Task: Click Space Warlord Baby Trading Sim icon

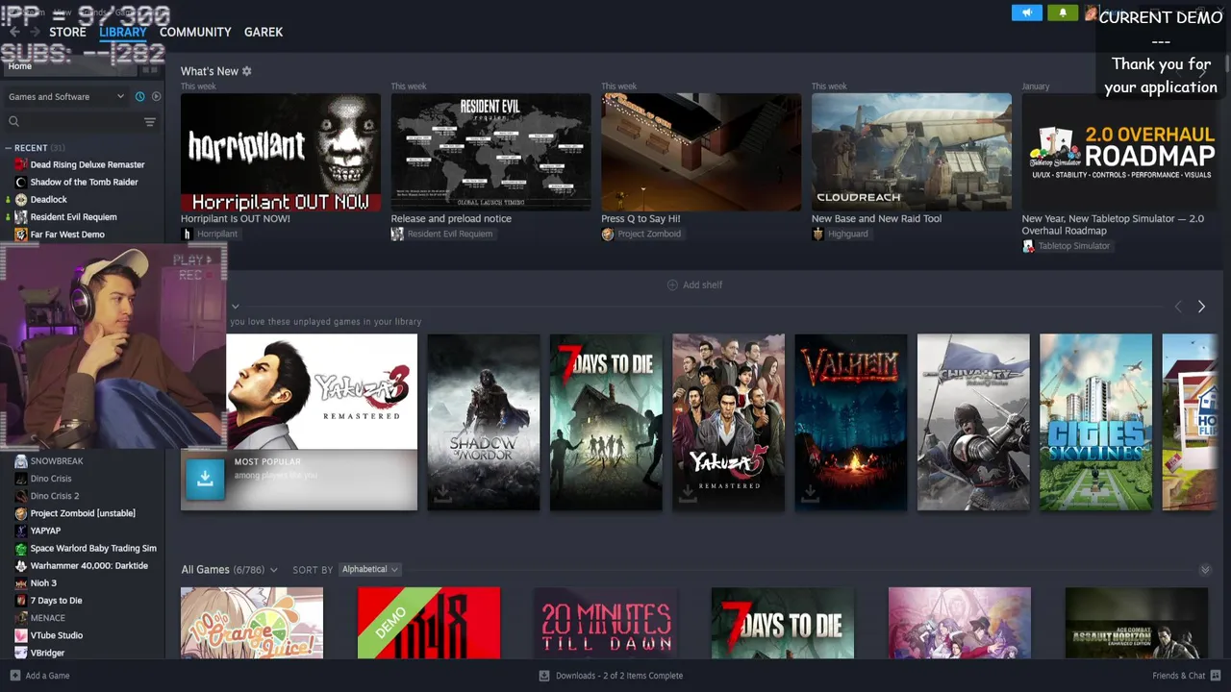Action: 21,548
